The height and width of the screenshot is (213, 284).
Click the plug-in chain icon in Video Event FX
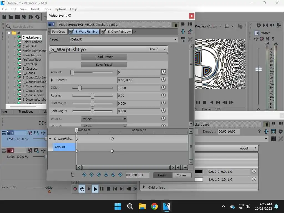(183, 32)
